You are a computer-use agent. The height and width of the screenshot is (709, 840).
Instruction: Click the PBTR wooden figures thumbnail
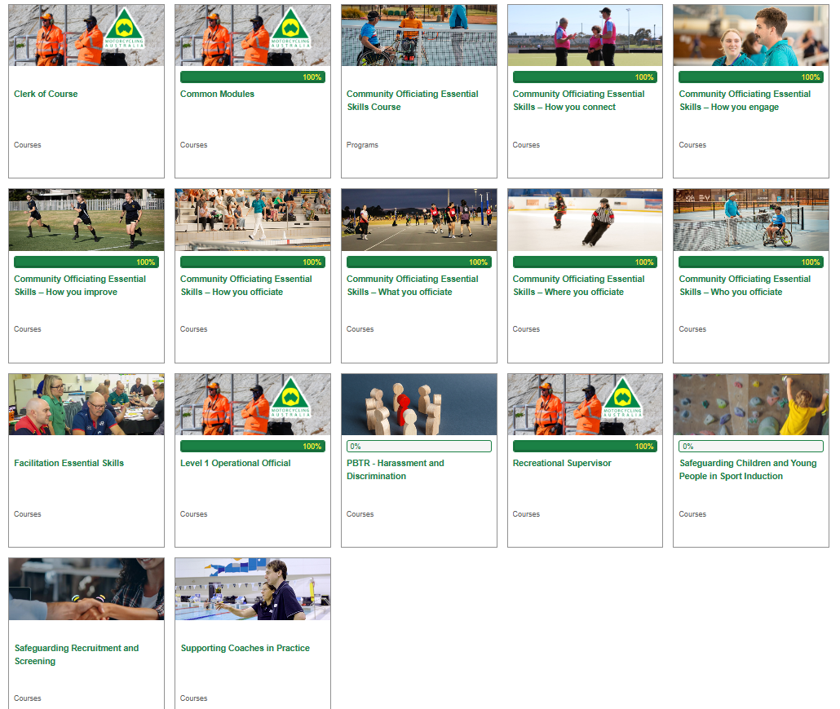419,404
